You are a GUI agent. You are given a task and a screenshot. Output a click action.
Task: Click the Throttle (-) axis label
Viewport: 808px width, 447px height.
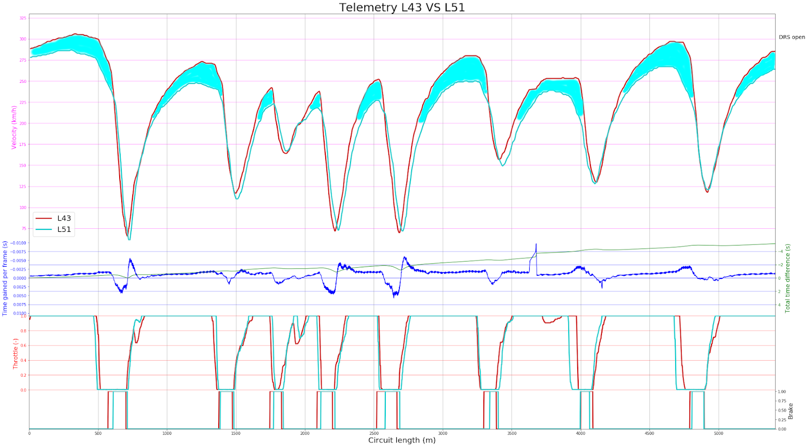pyautogui.click(x=16, y=354)
